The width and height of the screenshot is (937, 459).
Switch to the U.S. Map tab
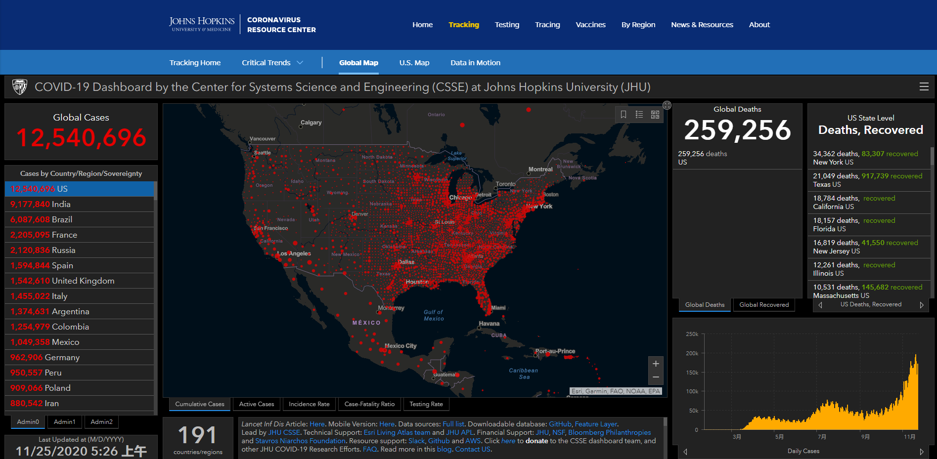(x=414, y=63)
